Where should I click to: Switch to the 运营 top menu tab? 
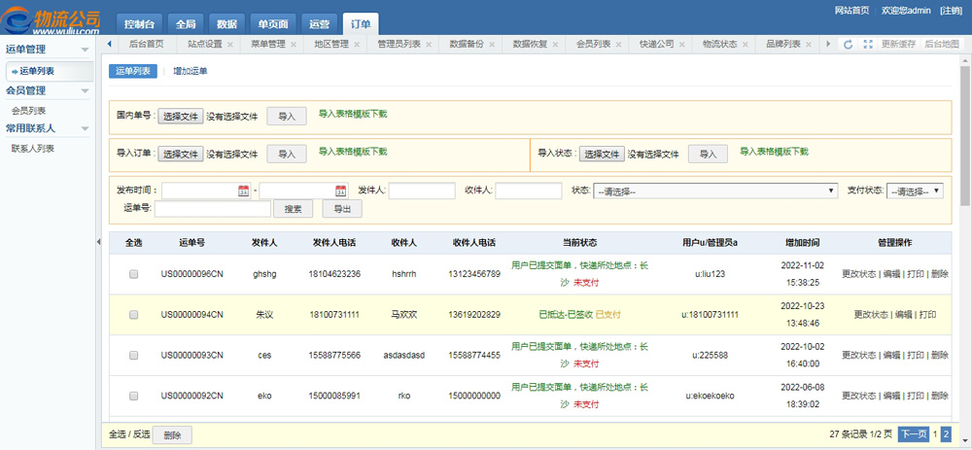(319, 23)
